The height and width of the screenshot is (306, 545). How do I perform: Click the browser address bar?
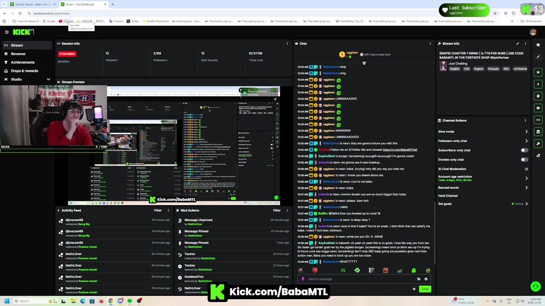pos(255,13)
